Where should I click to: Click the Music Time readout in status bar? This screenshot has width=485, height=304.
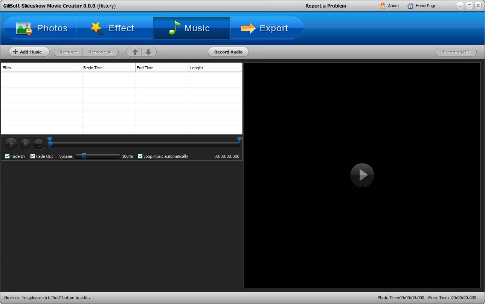click(452, 298)
